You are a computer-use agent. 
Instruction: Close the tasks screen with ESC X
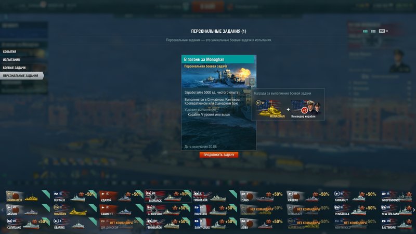click(x=383, y=31)
